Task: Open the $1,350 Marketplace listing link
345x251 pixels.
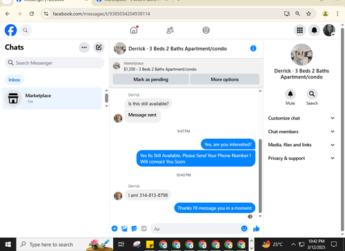Action: tap(160, 69)
